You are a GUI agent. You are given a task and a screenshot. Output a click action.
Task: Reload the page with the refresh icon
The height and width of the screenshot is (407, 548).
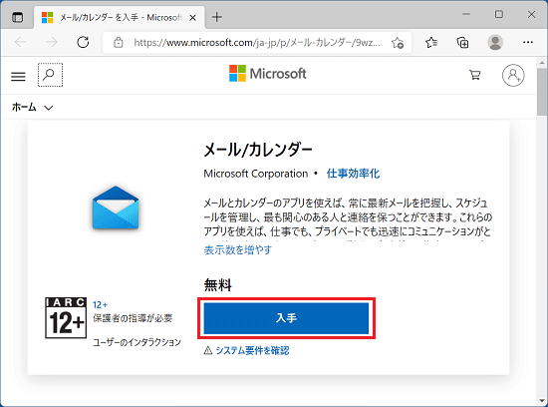point(83,42)
